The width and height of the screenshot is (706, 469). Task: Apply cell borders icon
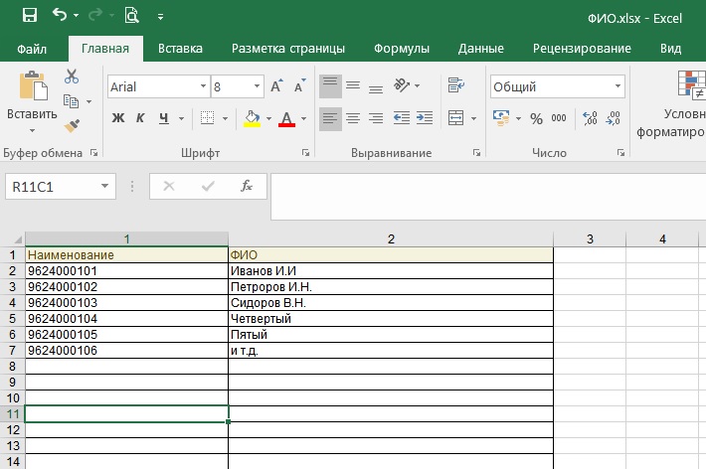point(207,118)
